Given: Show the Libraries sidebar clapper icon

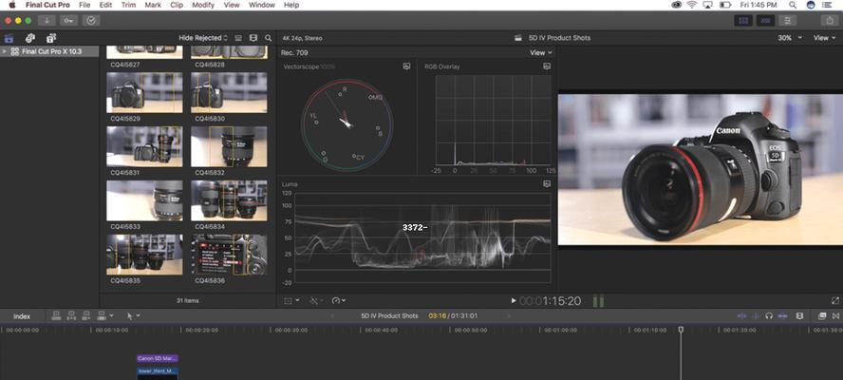Looking at the screenshot, I should pos(9,38).
